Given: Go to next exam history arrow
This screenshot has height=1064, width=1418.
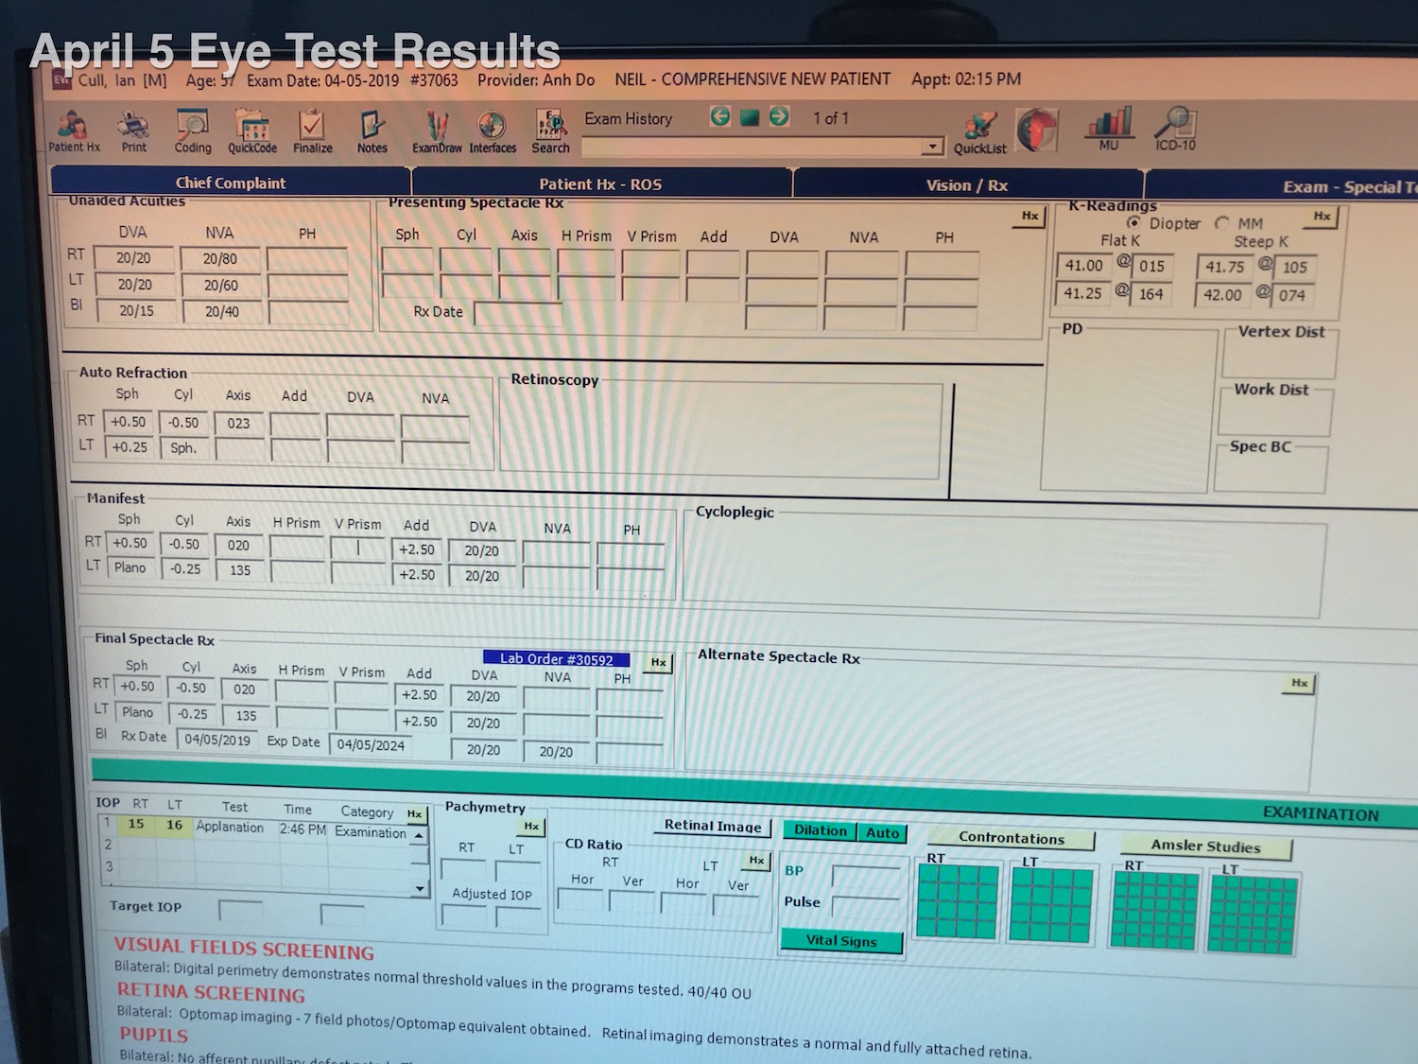Looking at the screenshot, I should [779, 116].
